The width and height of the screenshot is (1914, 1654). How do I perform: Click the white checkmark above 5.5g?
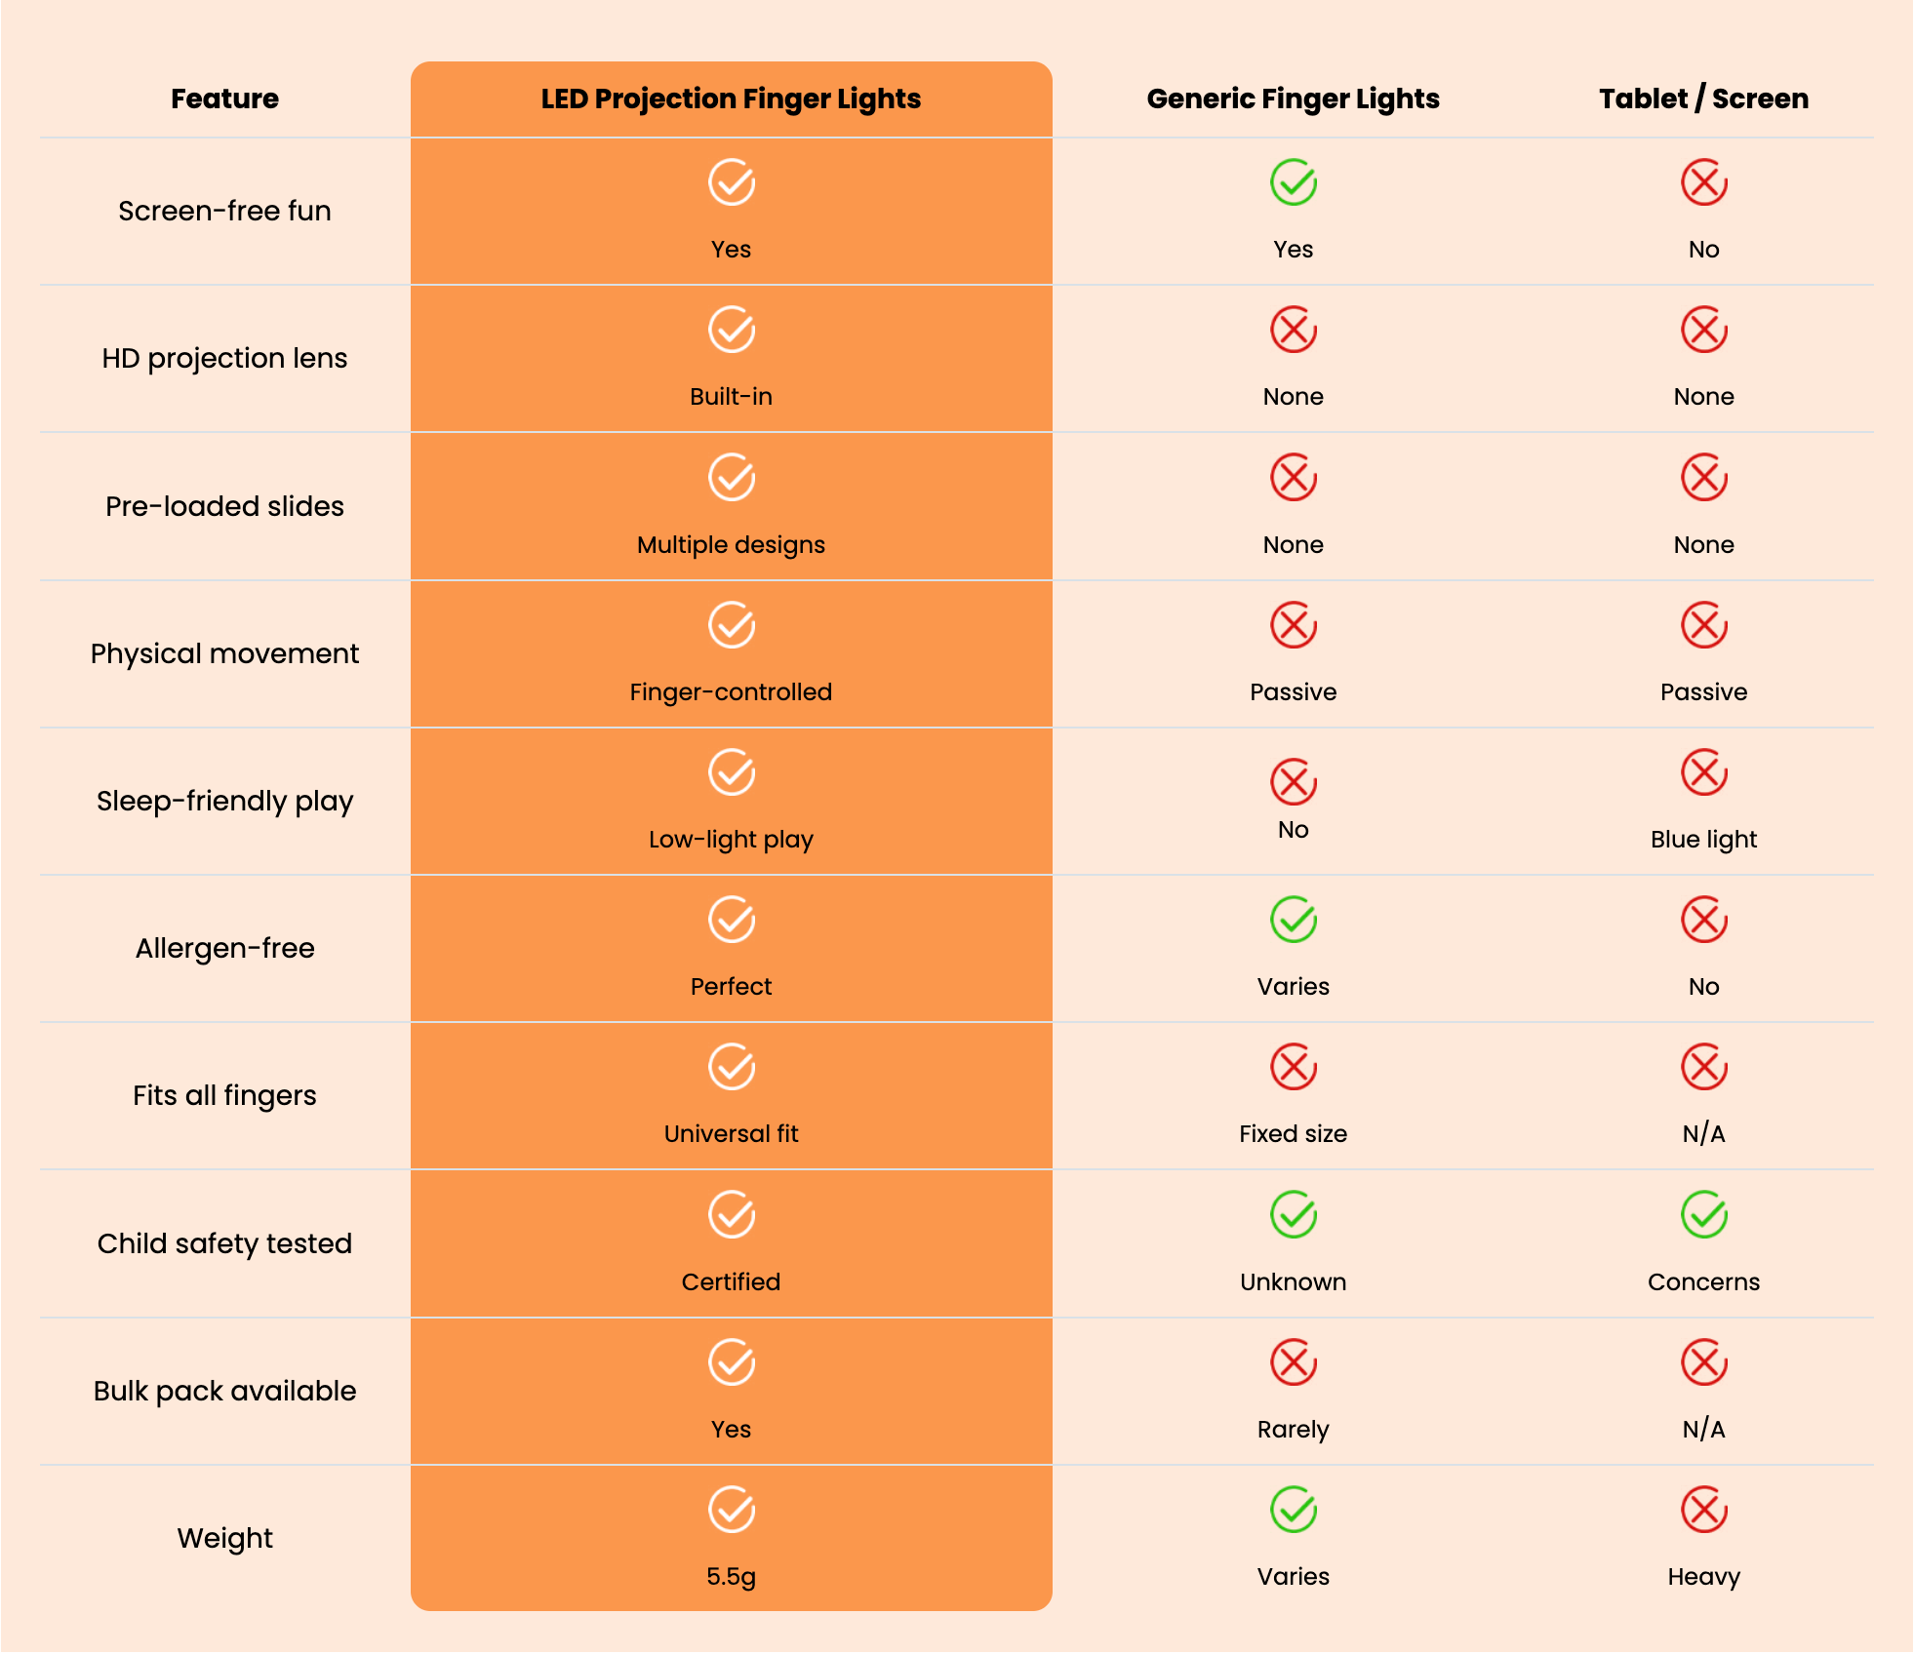[x=731, y=1510]
